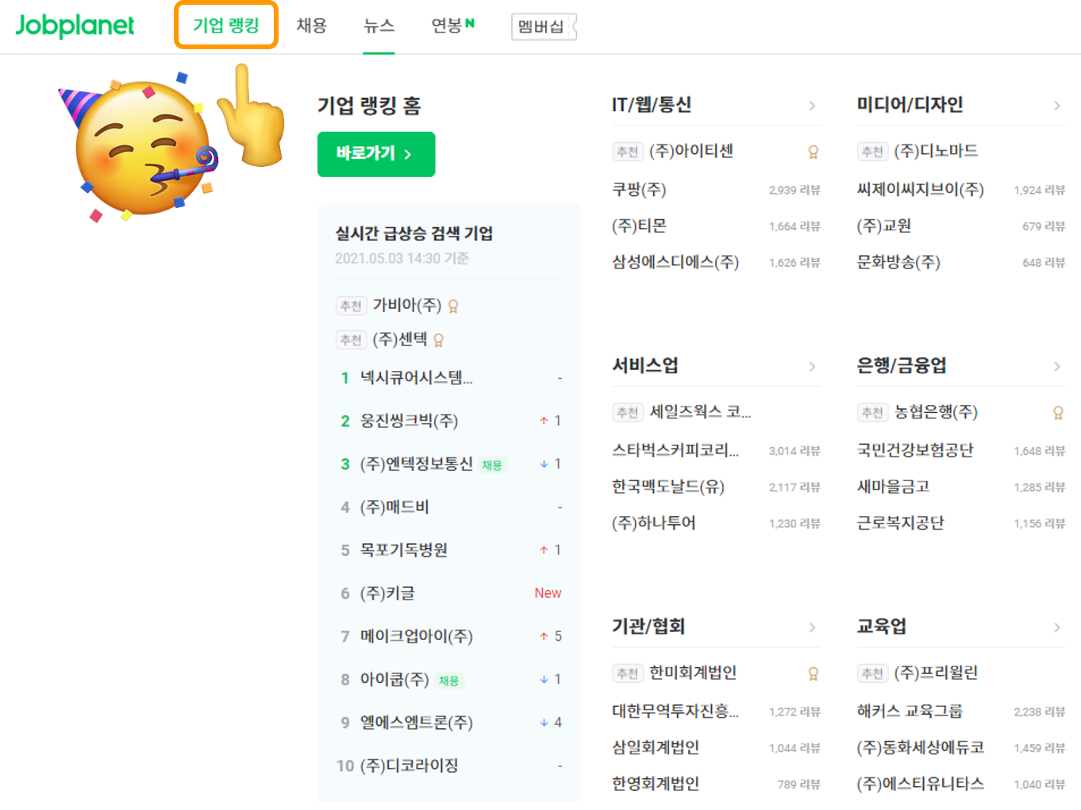1081x810 pixels.
Task: Select 삼성에스디에스(주) company
Action: point(675,262)
